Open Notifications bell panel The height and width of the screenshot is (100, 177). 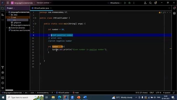pos(174,8)
